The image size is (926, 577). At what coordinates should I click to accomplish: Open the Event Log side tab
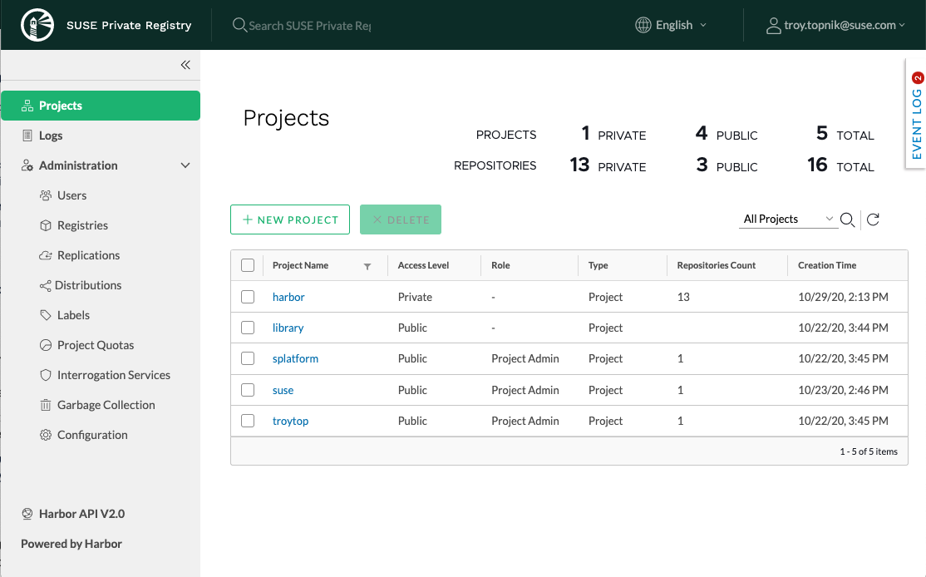(916, 114)
